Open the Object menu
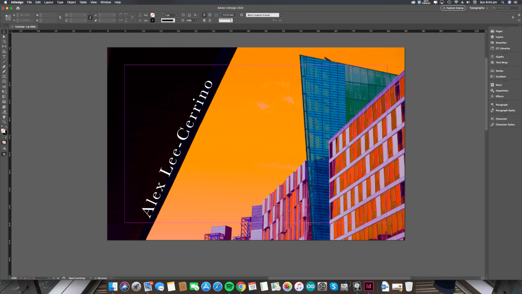The height and width of the screenshot is (294, 522). point(71,2)
